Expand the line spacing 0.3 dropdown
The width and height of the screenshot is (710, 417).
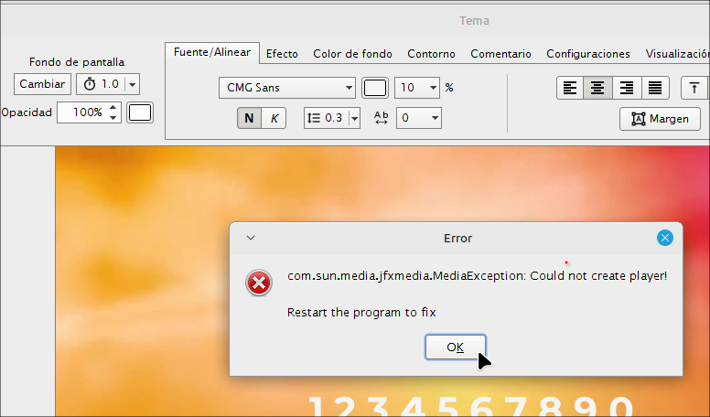click(354, 118)
